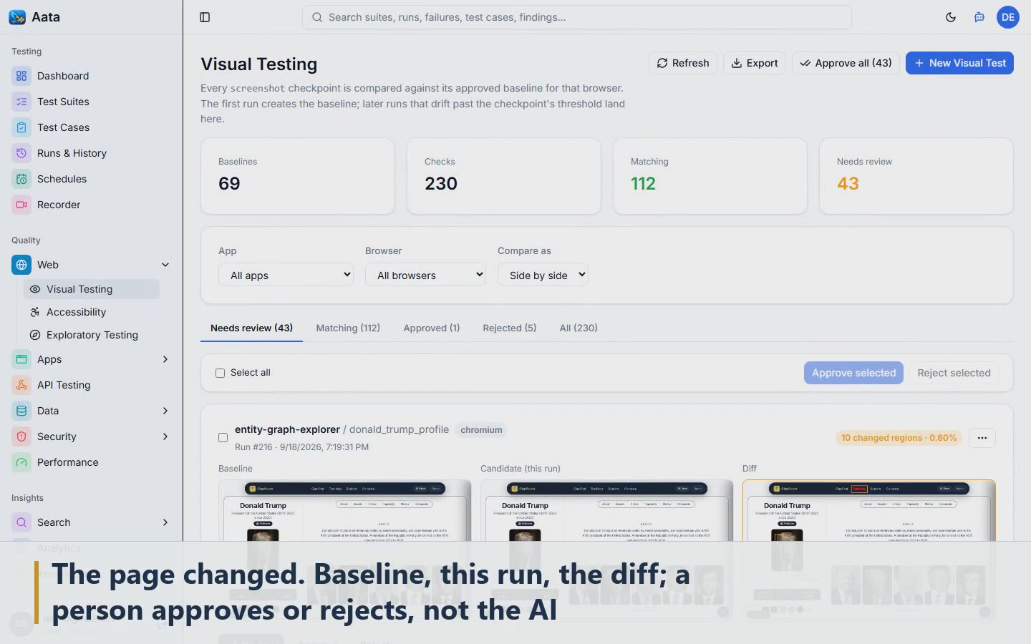Collapse the Web section chevron
Image resolution: width=1031 pixels, height=644 pixels.
(x=165, y=265)
